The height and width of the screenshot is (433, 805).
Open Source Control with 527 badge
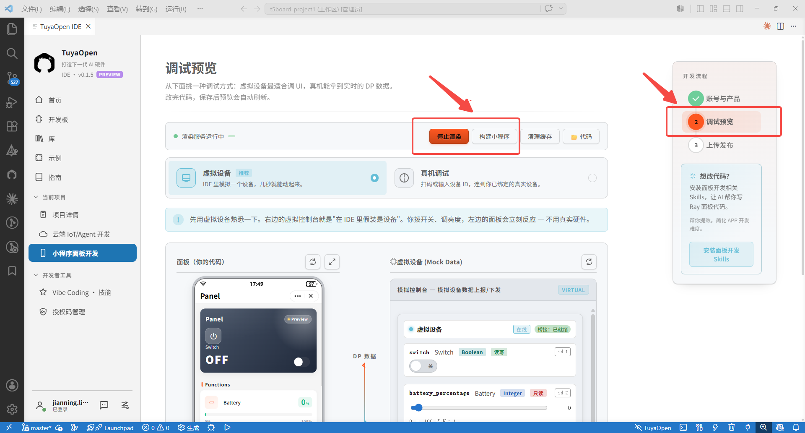pos(12,78)
